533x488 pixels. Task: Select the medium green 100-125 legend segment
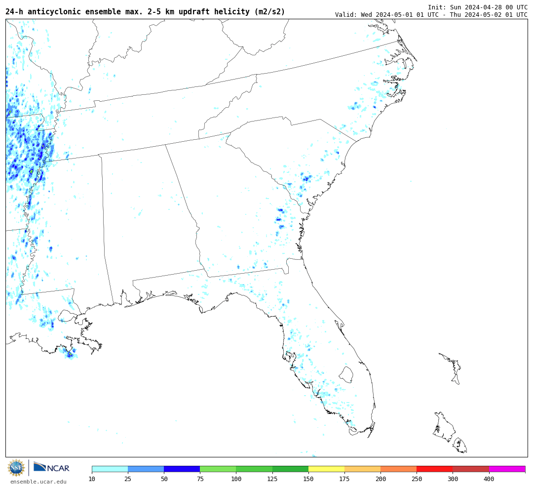tap(254, 469)
